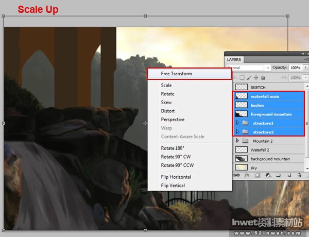309x237 pixels.
Task: Toggle lock position icon
Action: coord(256,77)
